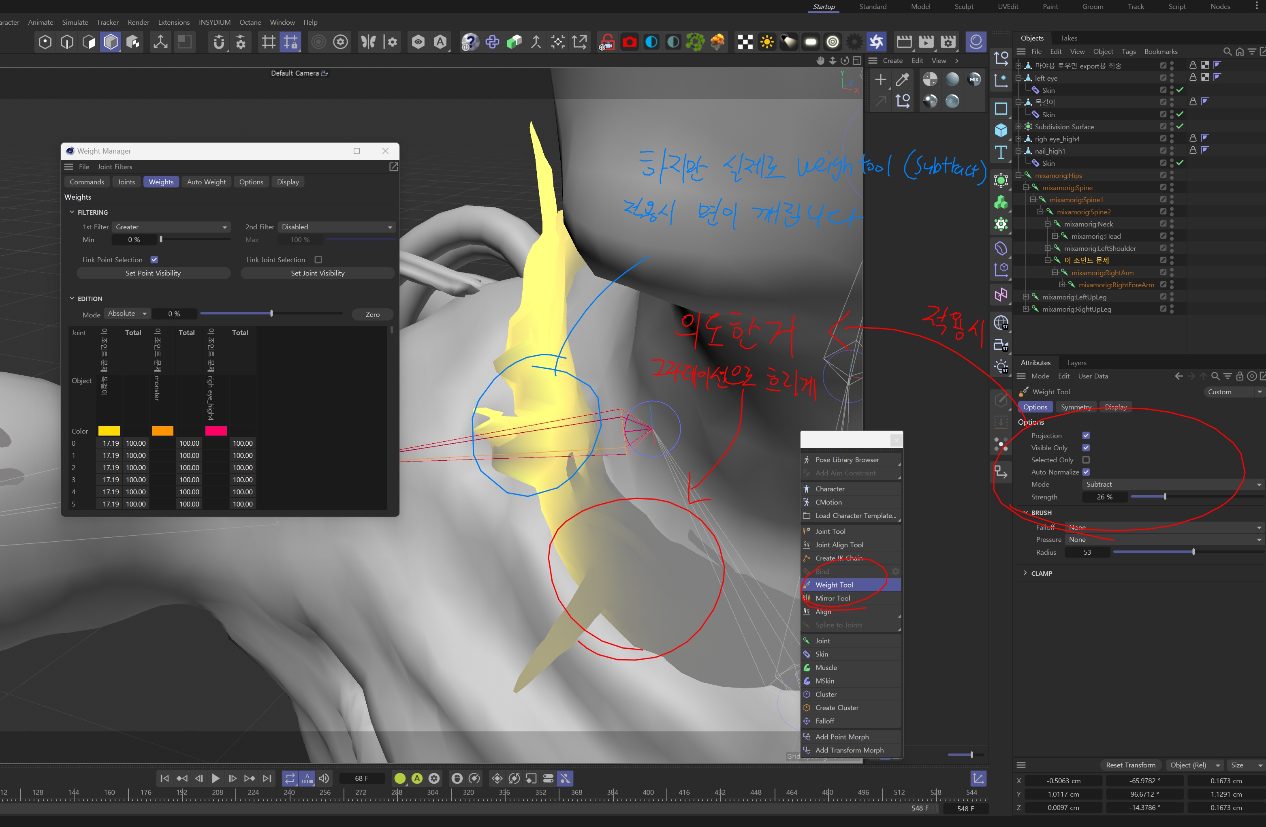Image resolution: width=1266 pixels, height=827 pixels.
Task: Toggle Subdivision Surface enable checkmark
Action: tap(1181, 127)
